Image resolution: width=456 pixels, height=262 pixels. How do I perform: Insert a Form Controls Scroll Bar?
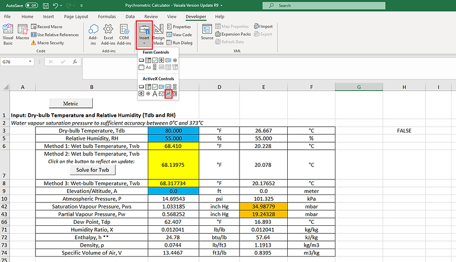[x=155, y=67]
